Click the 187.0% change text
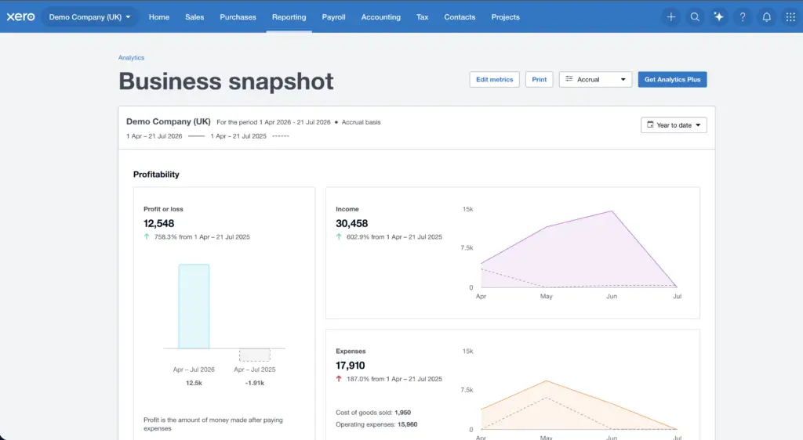Image resolution: width=803 pixels, height=440 pixels. (x=394, y=379)
